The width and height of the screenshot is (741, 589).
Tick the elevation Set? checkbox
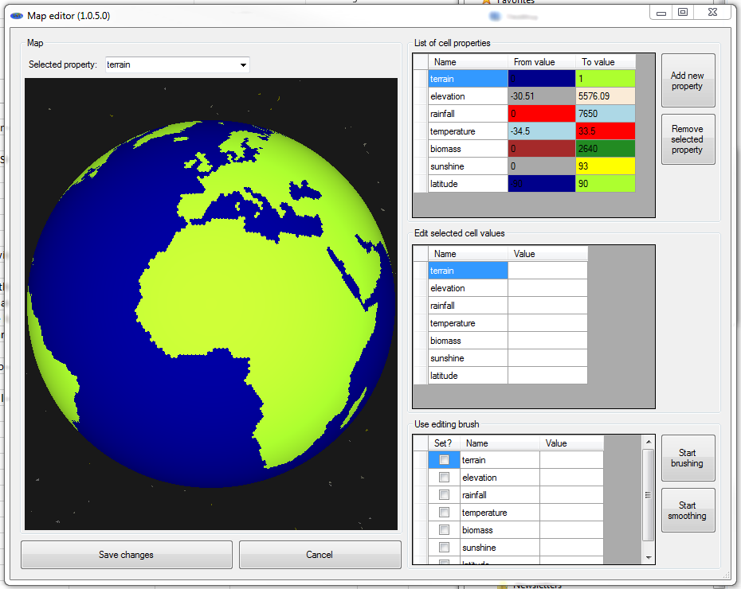pos(444,478)
